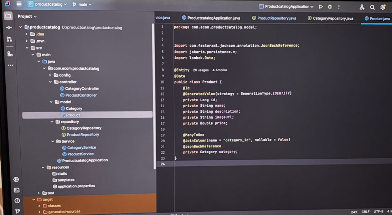Open the Problems tool window
Image resolution: width=392 pixels, height=215 pixels.
(x=17, y=200)
